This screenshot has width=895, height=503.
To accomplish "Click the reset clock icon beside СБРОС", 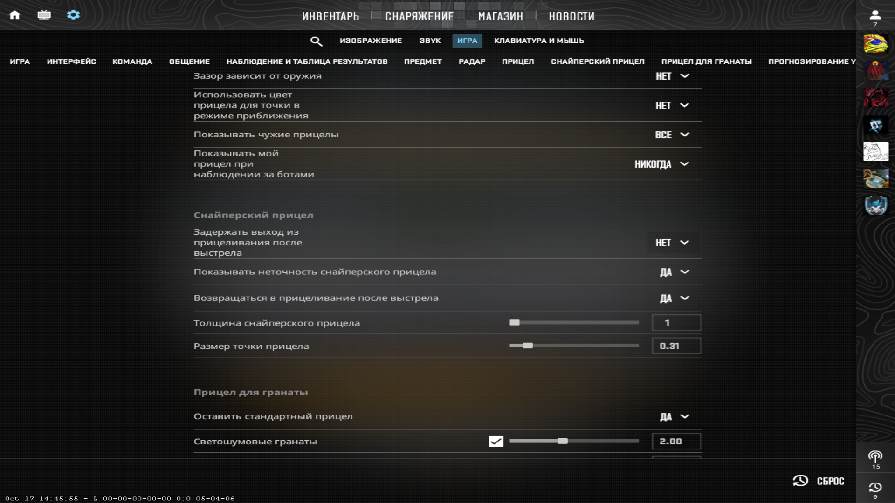I will pos(800,481).
